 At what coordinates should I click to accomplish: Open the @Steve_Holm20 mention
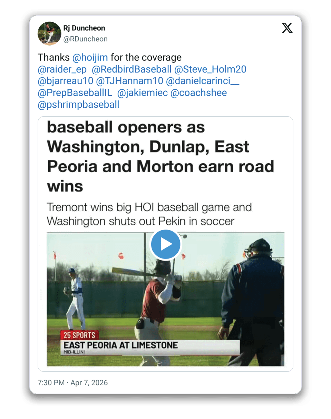[x=210, y=69]
